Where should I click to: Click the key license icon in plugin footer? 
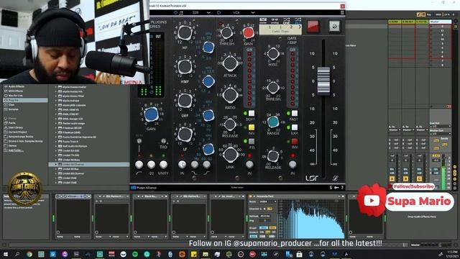click(x=336, y=187)
